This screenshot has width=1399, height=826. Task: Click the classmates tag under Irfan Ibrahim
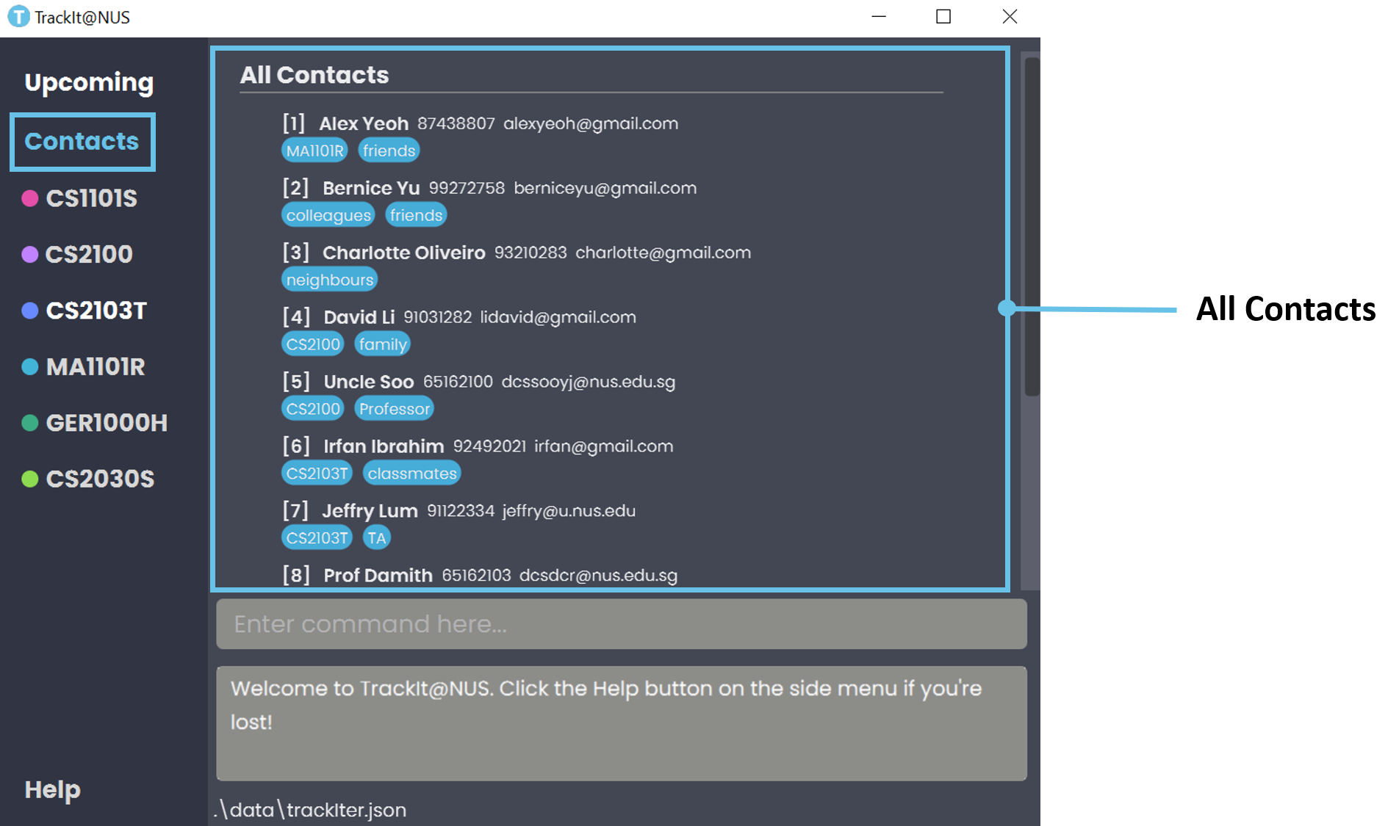click(x=412, y=474)
